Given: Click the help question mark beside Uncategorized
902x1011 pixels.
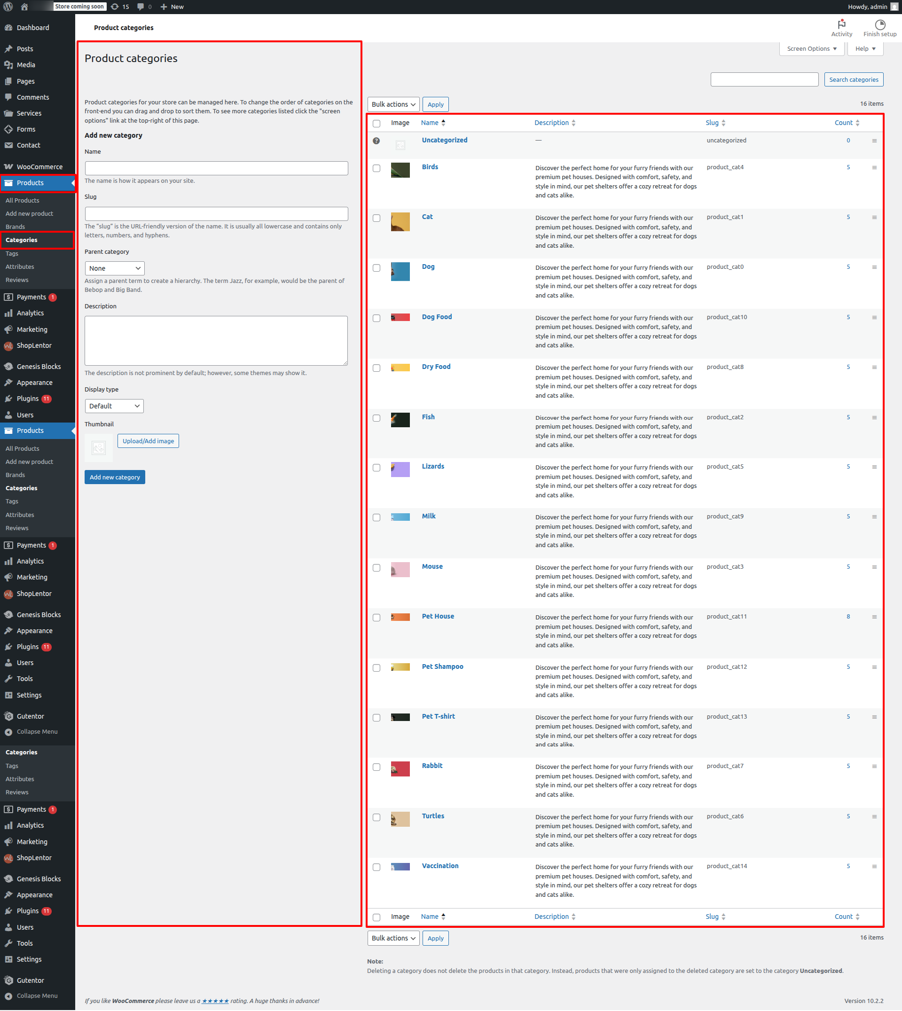Looking at the screenshot, I should [376, 141].
